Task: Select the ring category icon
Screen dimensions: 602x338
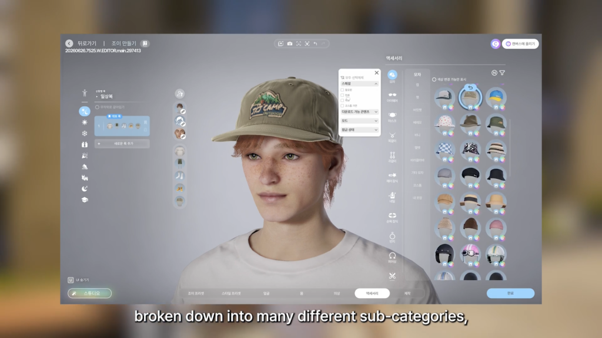Action: 392,238
